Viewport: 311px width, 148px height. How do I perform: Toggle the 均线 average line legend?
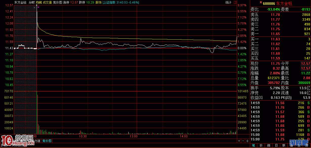(x=39, y=2)
